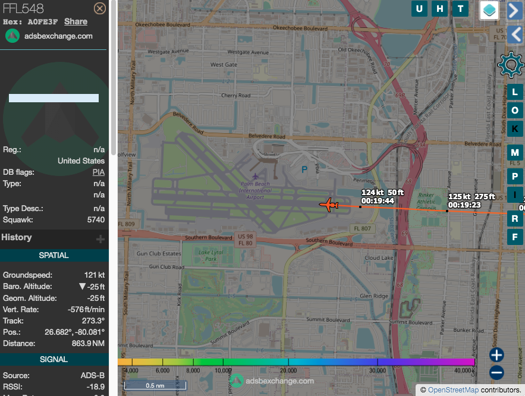
Task: Select the orange aircraft icon on the map
Action: click(329, 205)
